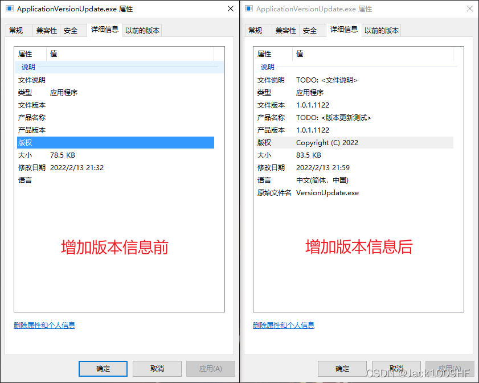The height and width of the screenshot is (383, 479).
Task: Select size value 78.5 KB
Action: coord(63,155)
